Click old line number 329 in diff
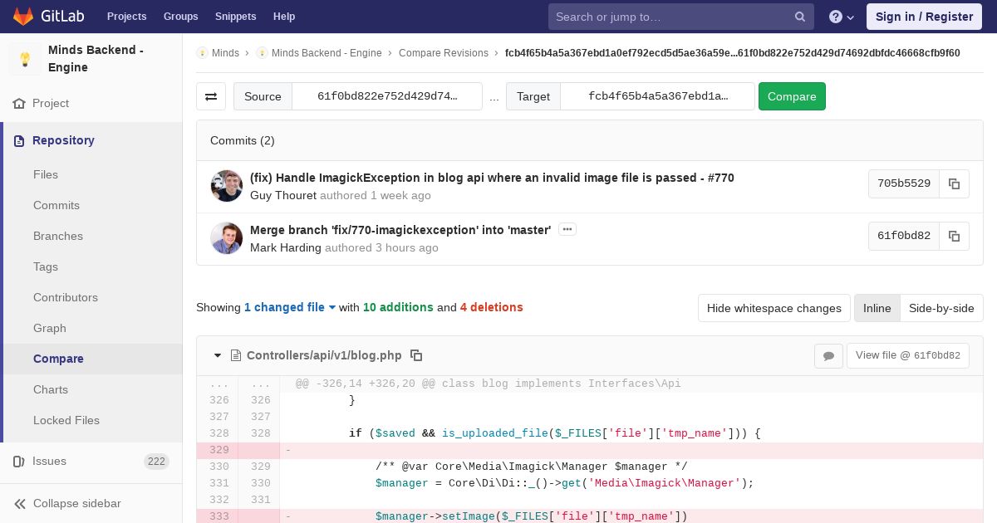The image size is (997, 523). [x=219, y=450]
